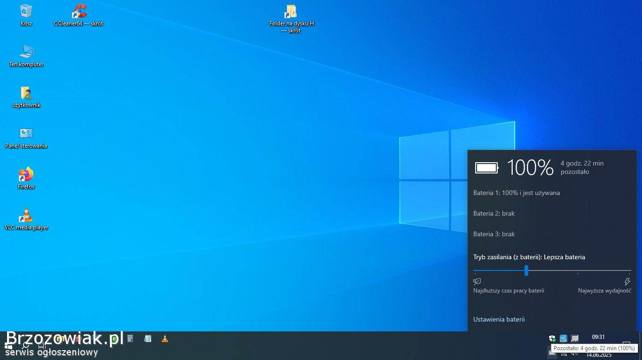Click the lightning best performance icon

627,282
